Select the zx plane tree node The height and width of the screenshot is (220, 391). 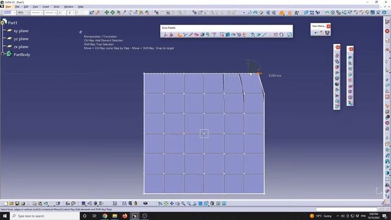(21, 46)
